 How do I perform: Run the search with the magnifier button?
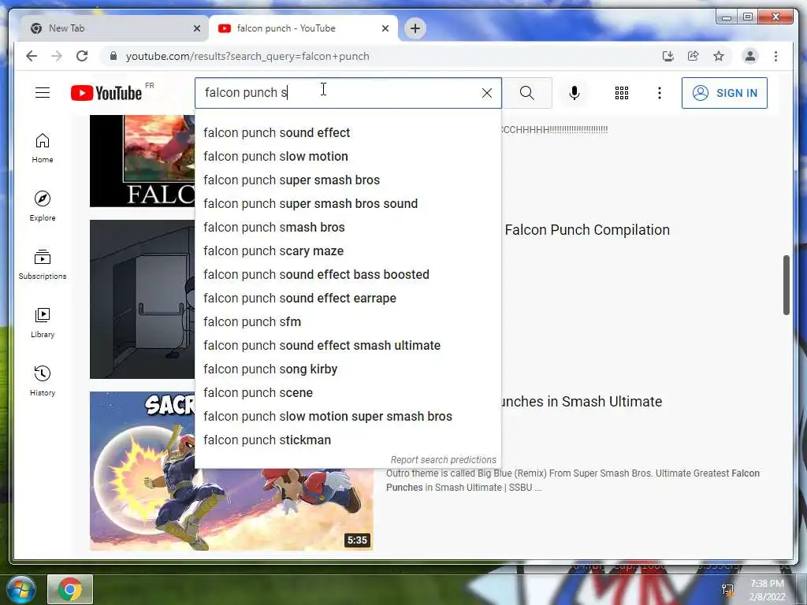(527, 93)
